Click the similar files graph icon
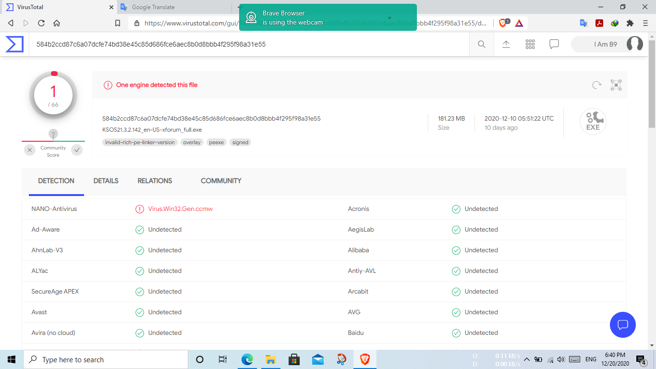 click(616, 85)
